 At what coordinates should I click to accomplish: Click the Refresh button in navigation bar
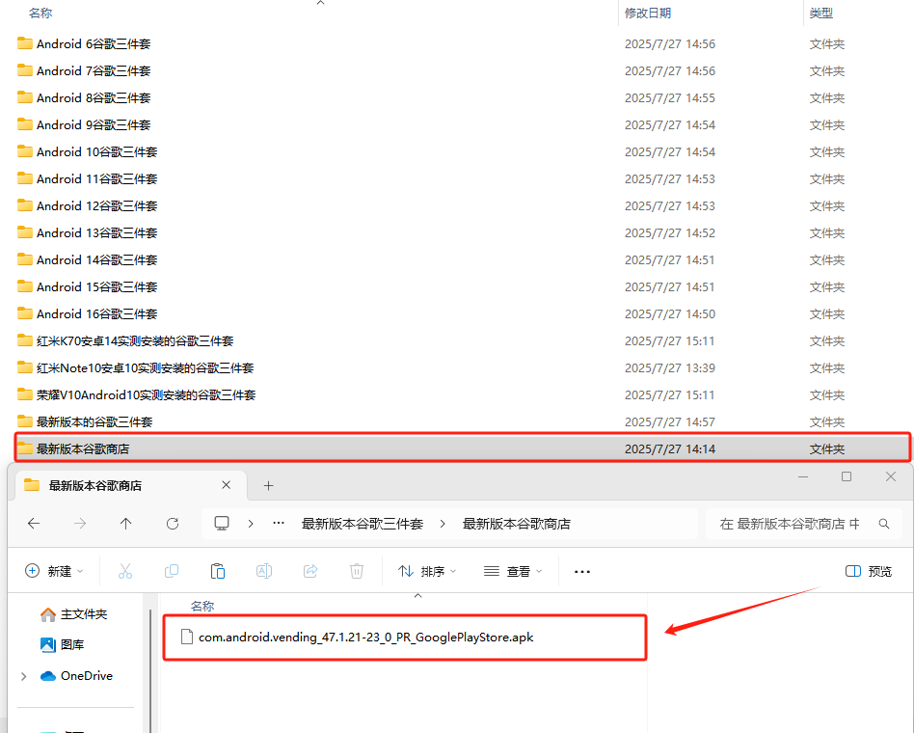(x=173, y=524)
